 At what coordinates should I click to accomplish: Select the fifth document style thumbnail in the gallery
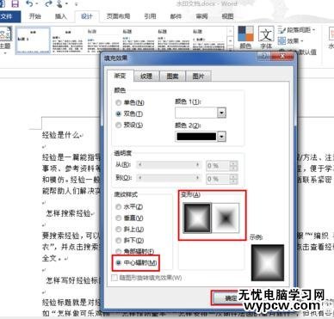pyautogui.click(x=173, y=40)
